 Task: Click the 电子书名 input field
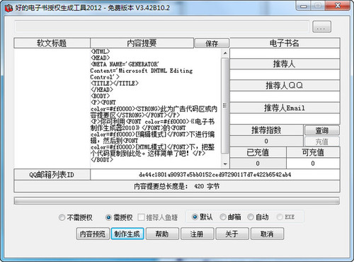tap(285, 54)
